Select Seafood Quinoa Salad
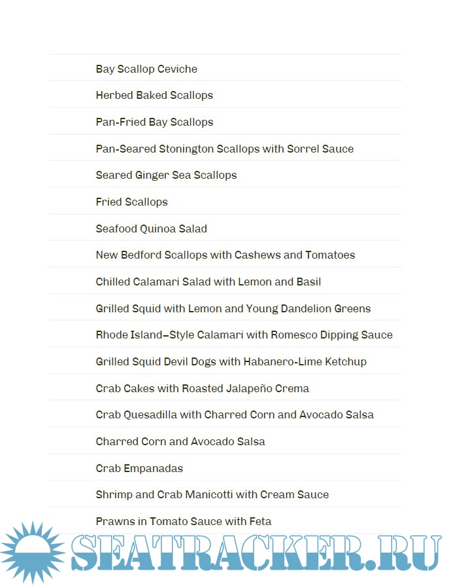449x586 pixels. (x=151, y=229)
